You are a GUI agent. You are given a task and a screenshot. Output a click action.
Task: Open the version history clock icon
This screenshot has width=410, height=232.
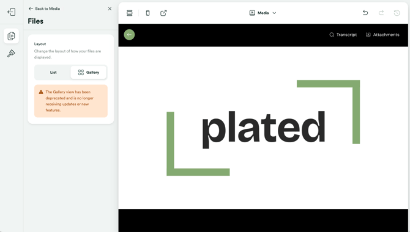[397, 13]
